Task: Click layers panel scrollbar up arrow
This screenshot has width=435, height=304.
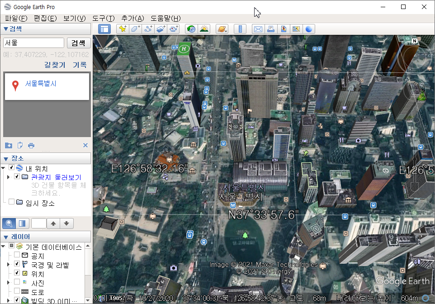Action: point(88,246)
